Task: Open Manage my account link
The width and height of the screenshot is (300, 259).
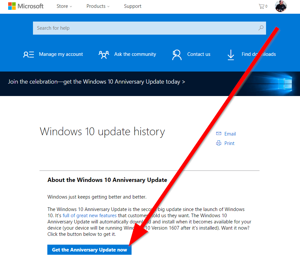Action: pyautogui.click(x=61, y=54)
